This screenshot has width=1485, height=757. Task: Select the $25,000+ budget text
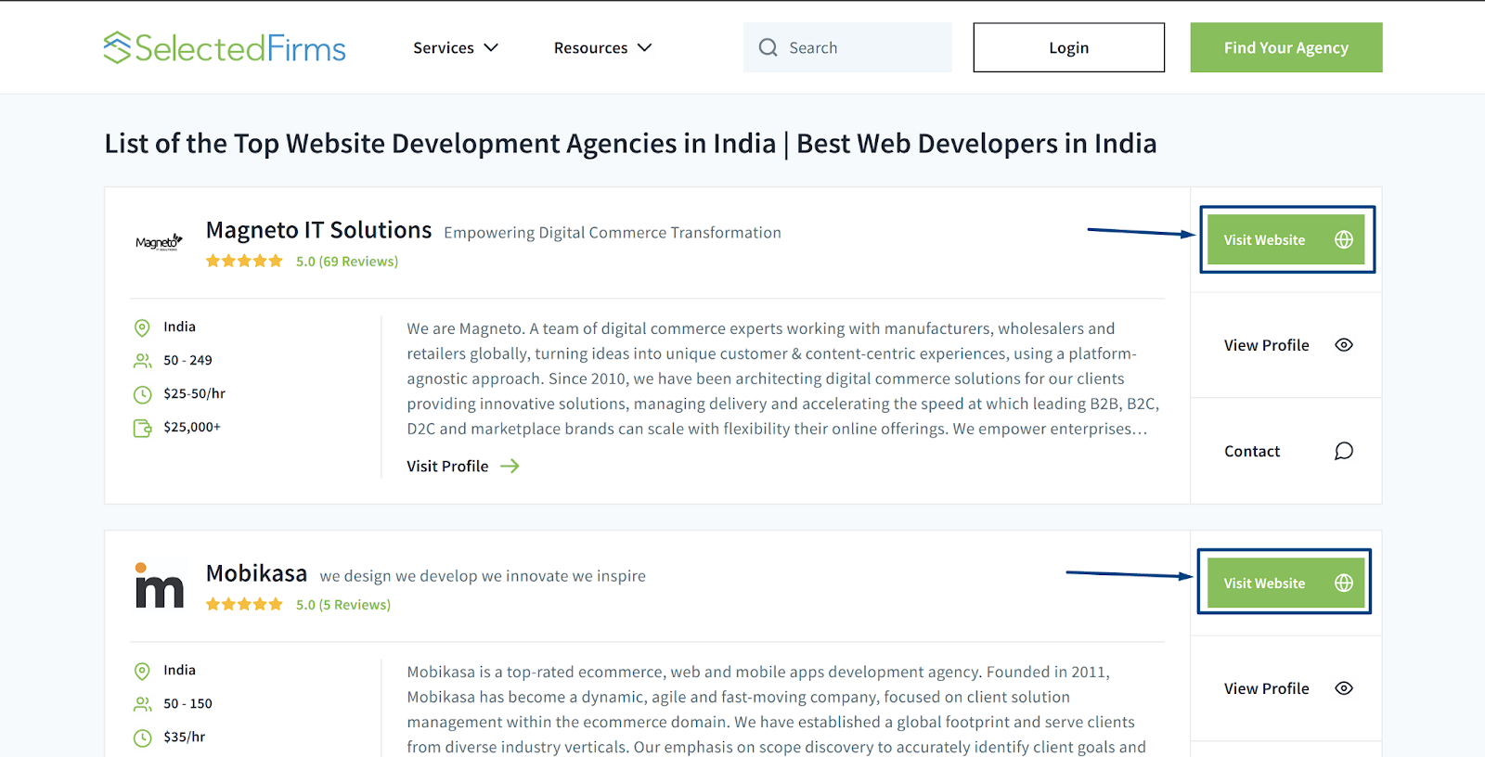[x=192, y=427]
